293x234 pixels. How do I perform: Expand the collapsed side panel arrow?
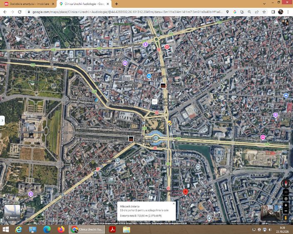click(x=2, y=121)
